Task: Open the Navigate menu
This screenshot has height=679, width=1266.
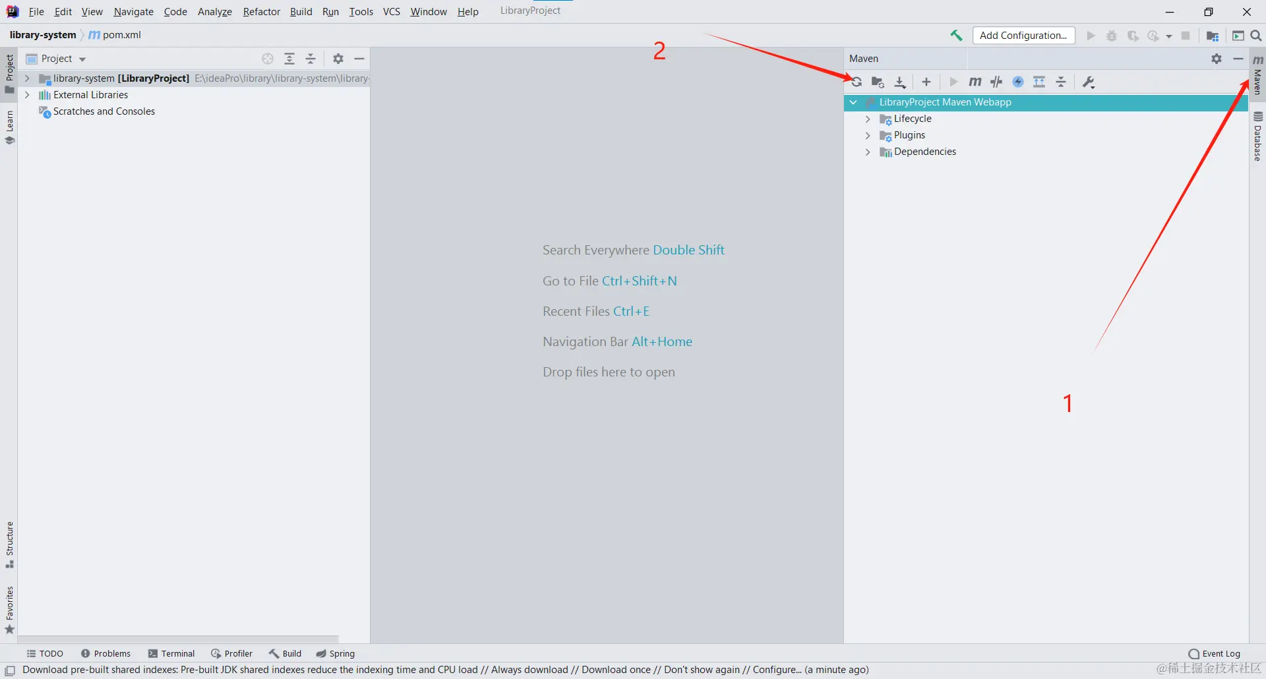Action: tap(133, 12)
